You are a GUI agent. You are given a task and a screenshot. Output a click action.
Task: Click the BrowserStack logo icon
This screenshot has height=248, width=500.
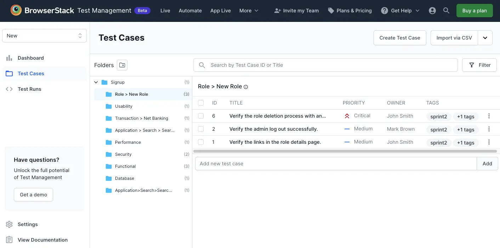point(16,11)
